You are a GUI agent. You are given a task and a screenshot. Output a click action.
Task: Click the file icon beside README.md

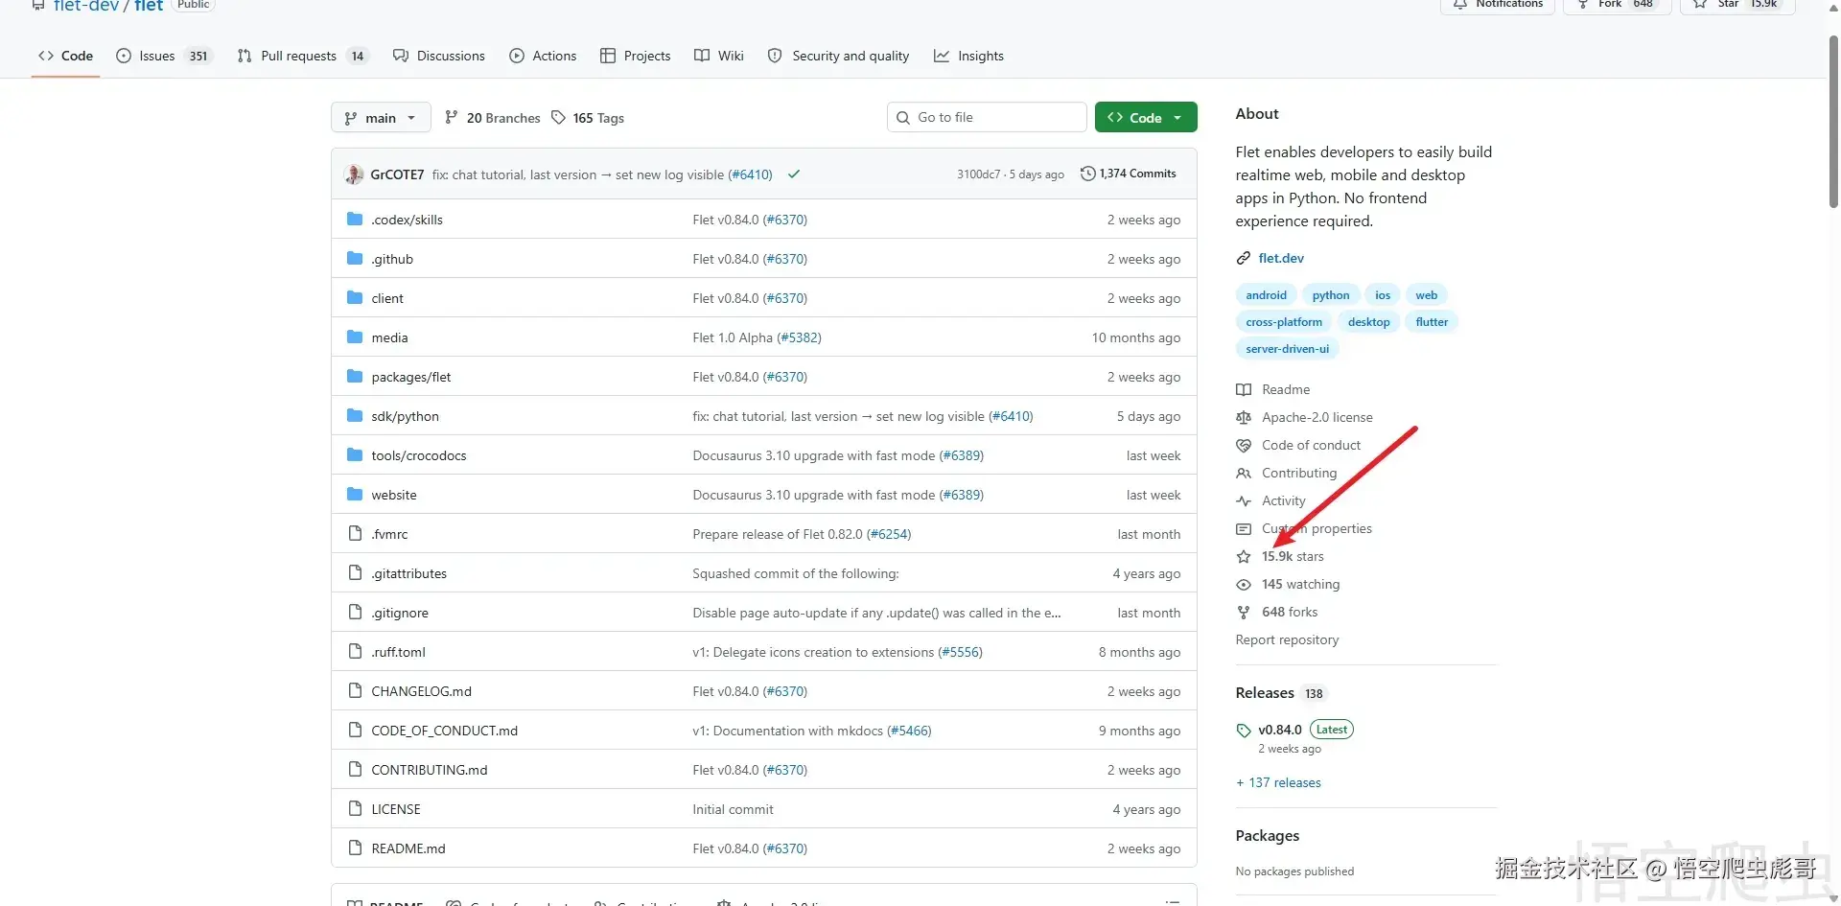[x=355, y=848]
